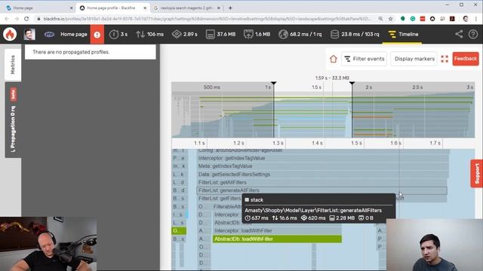Open the Chrome profile avatar icon

coord(466,19)
